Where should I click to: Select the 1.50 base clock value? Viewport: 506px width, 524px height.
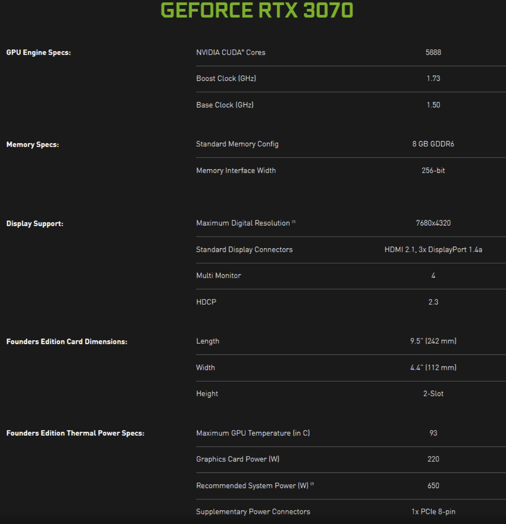point(433,105)
